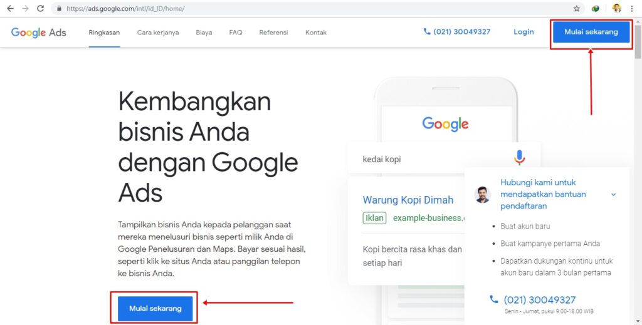Click the Warung Kopi Dimah ad link
The height and width of the screenshot is (325, 642).
pos(408,200)
